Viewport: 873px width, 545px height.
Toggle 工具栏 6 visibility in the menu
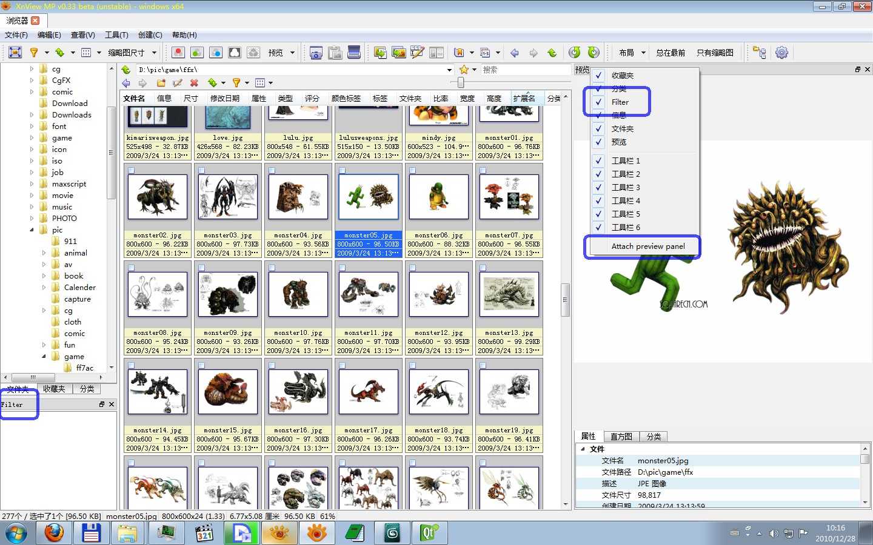click(598, 228)
